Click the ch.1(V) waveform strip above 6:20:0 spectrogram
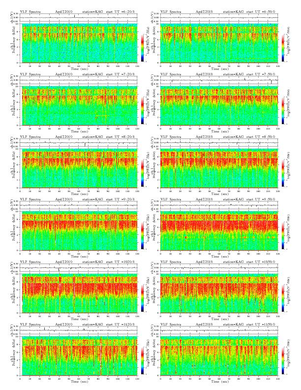 pos(79,18)
